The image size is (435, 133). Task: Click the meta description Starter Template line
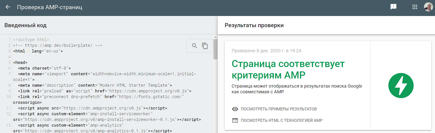95,85
